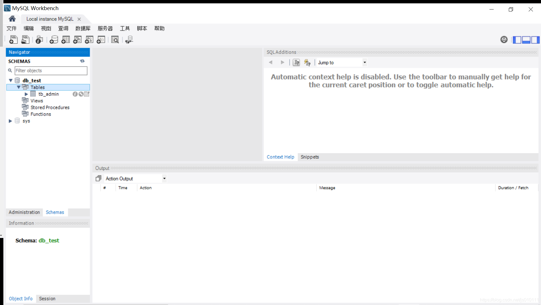Click the db_test schema name

pyautogui.click(x=32, y=80)
